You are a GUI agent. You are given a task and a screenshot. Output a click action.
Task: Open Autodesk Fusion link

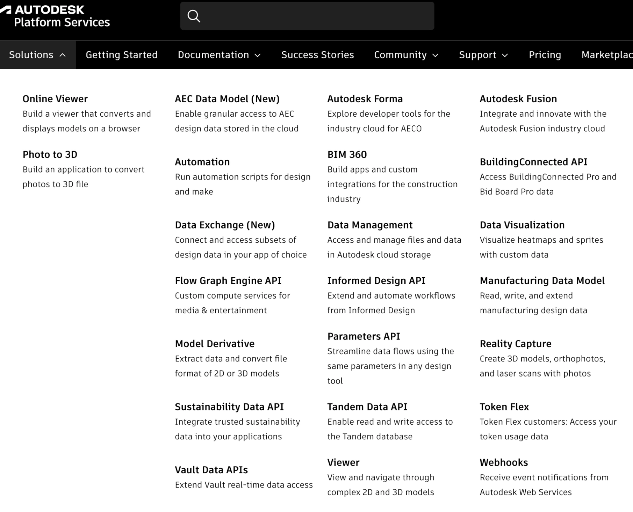(x=518, y=99)
